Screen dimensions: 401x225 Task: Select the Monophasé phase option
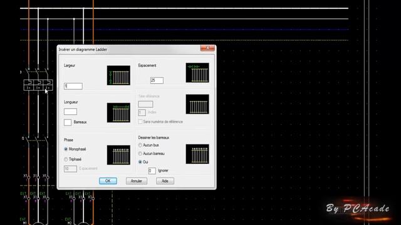[66, 149]
